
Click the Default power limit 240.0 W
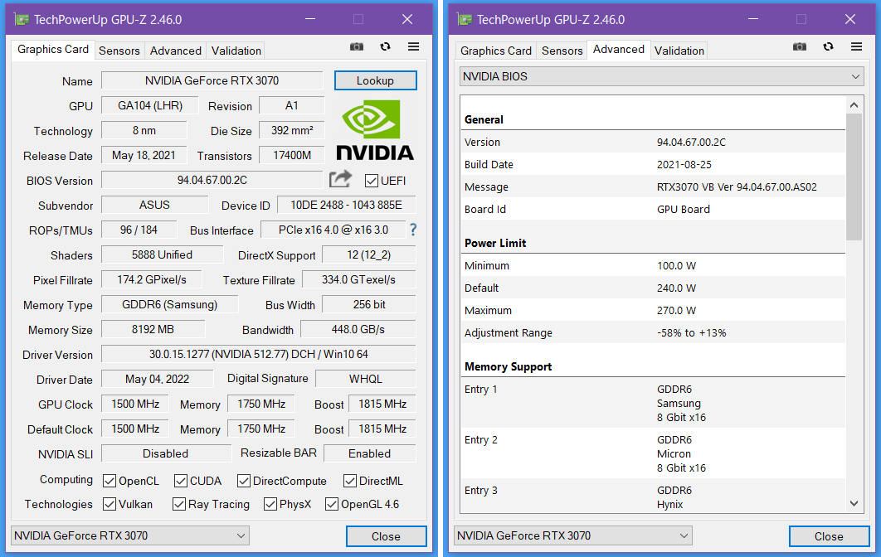click(x=676, y=288)
